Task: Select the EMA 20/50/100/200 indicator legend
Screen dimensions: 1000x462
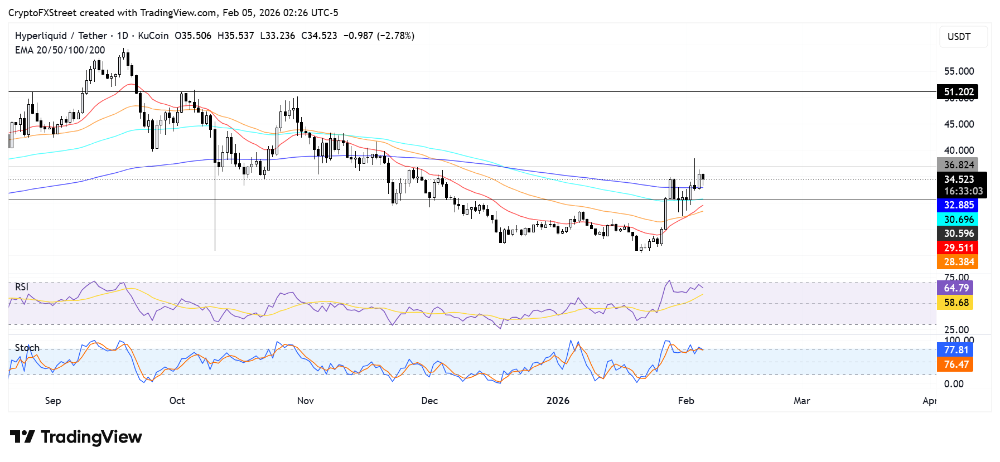Action: pyautogui.click(x=60, y=50)
